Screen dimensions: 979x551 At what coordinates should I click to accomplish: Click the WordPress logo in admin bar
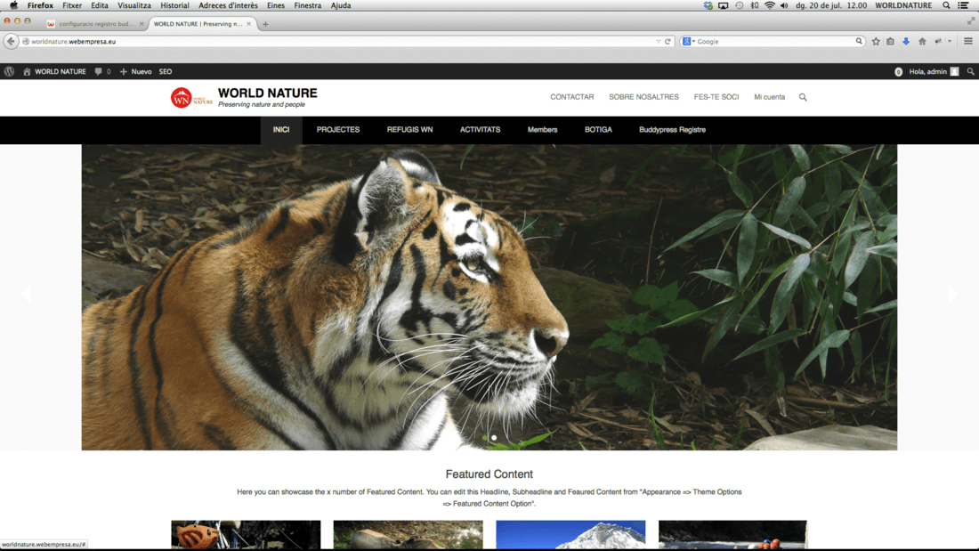click(9, 71)
